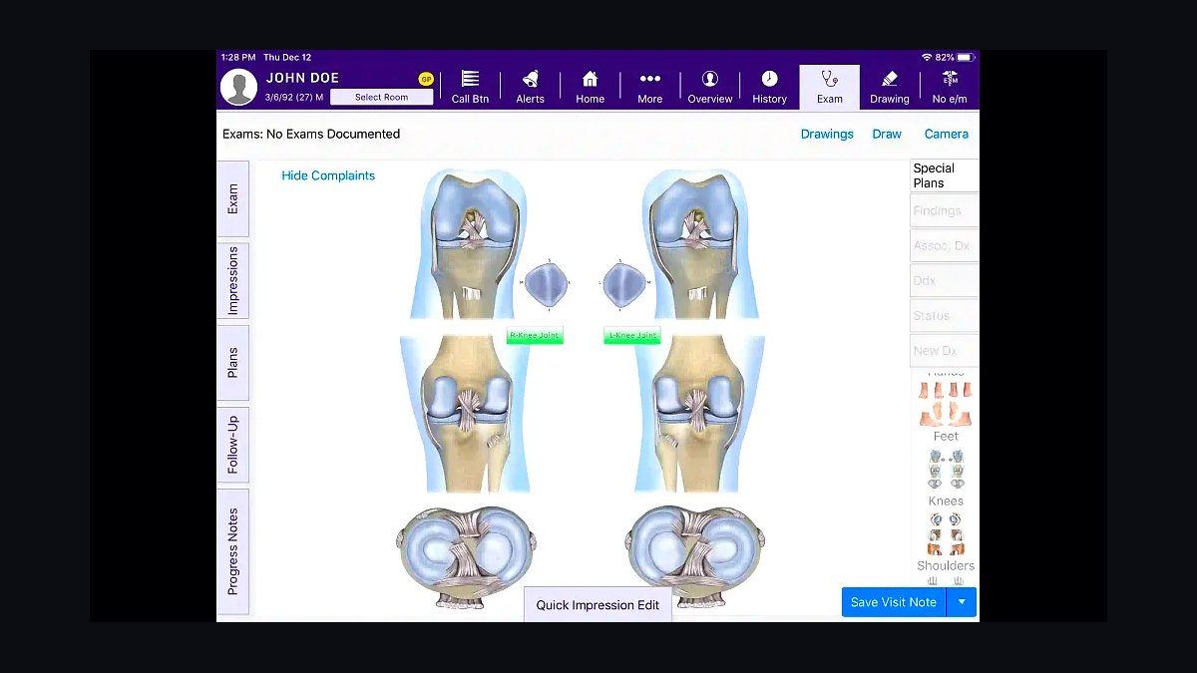Screen dimensions: 1197x673
Task: Switch to the Impressions side tab
Action: (232, 280)
